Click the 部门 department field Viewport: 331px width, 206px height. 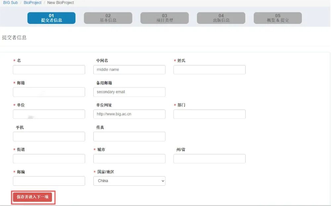pyautogui.click(x=209, y=114)
